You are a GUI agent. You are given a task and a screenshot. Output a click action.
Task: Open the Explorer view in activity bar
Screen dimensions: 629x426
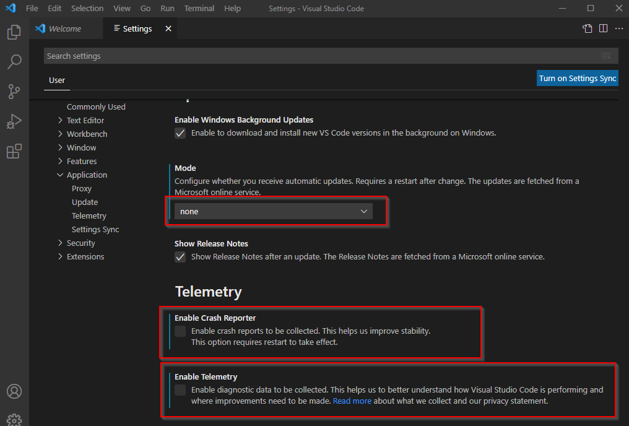14,32
